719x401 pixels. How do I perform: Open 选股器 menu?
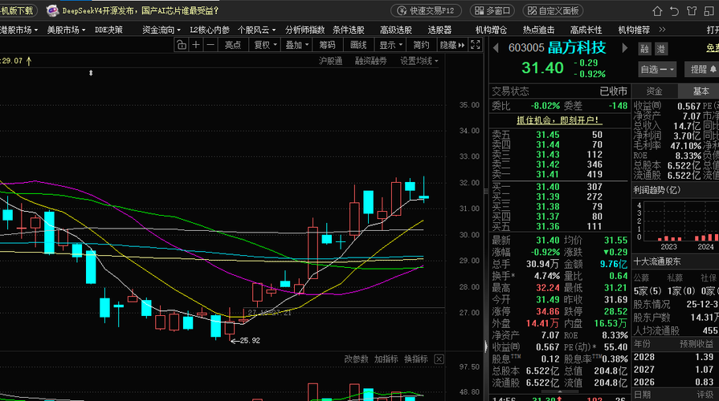click(439, 30)
